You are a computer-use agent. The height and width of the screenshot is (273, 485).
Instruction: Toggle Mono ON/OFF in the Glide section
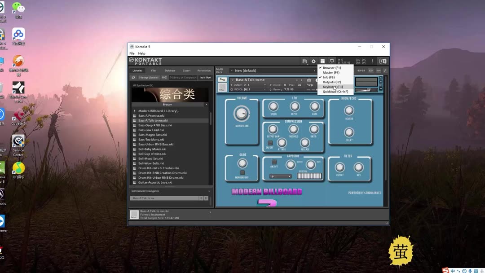coord(242,172)
